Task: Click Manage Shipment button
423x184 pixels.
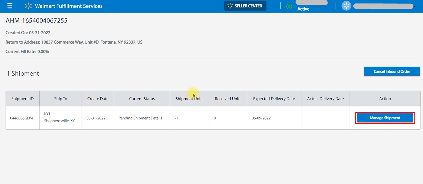Action: coord(385,118)
